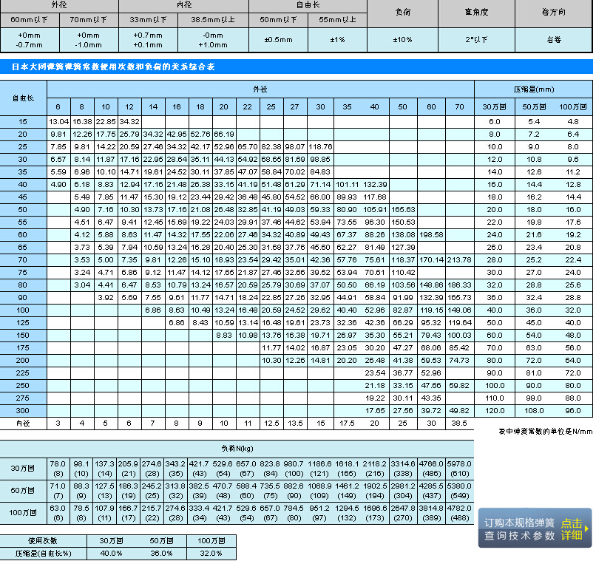Select the blue table title banner
This screenshot has width=596, height=561.
297,67
